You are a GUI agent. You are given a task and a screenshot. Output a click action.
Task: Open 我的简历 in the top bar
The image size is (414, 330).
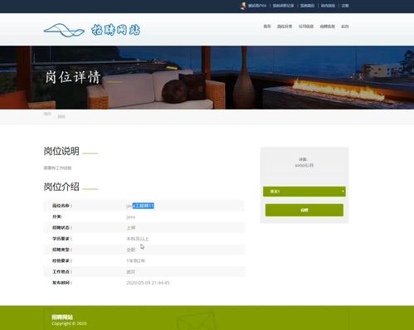tap(307, 6)
